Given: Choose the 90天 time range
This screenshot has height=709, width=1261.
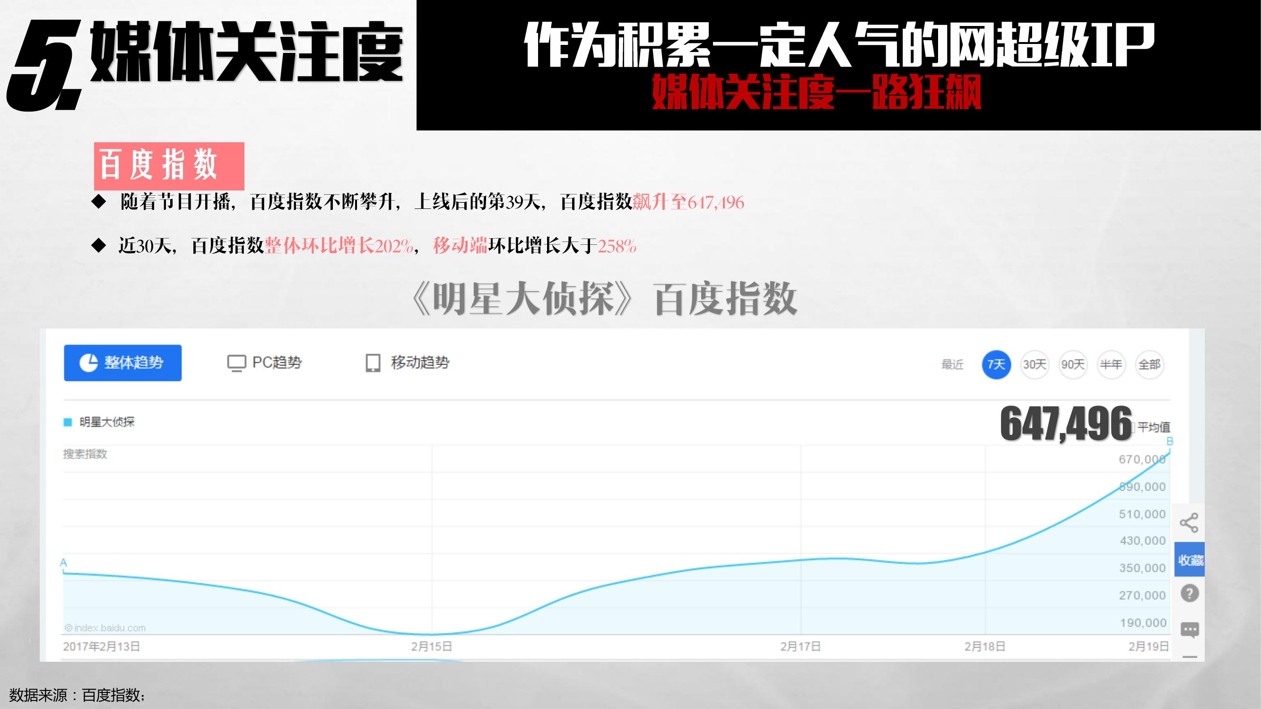Looking at the screenshot, I should coord(1072,364).
